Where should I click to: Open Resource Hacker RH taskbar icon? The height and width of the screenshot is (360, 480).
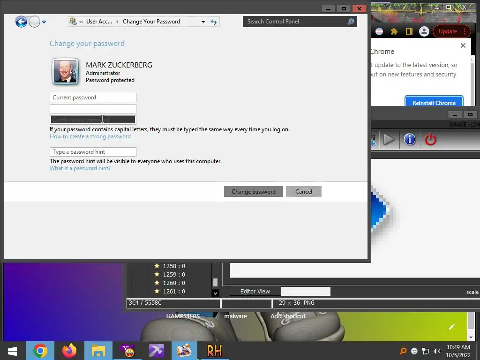tap(214, 351)
